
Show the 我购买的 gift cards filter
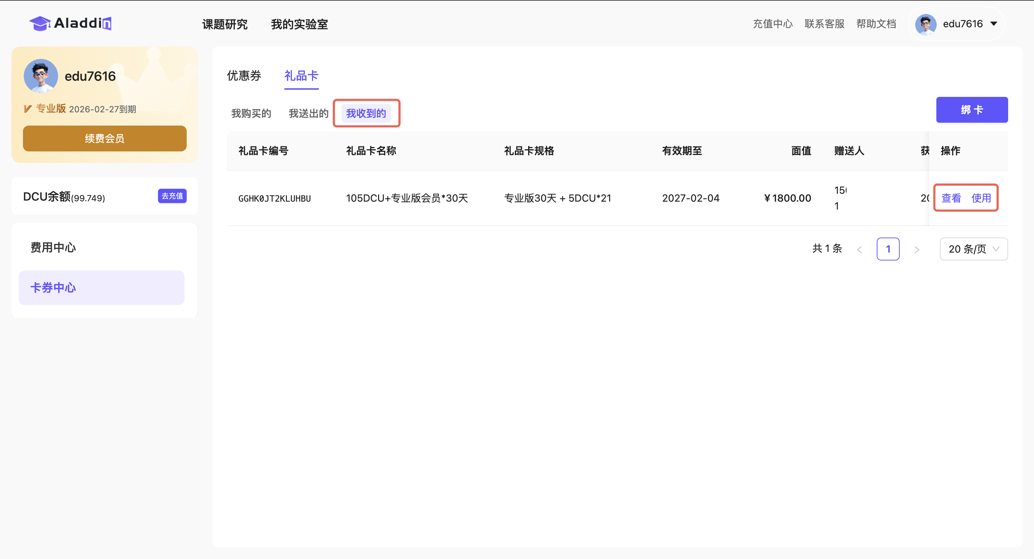click(251, 113)
